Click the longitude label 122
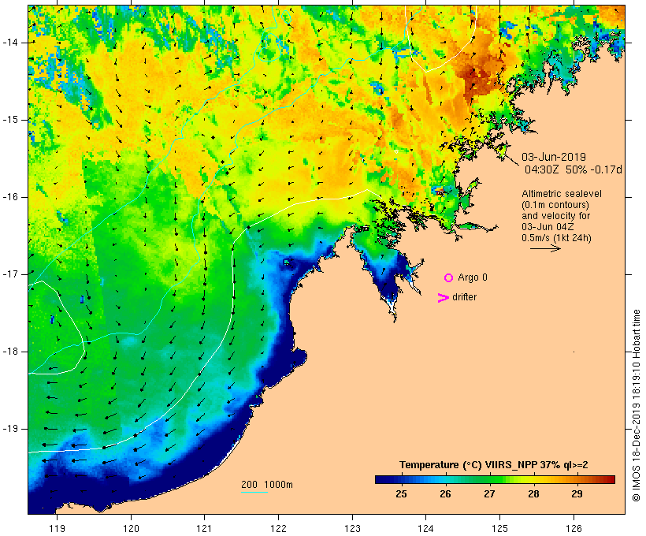Screen dimensions: 646x536 279,529
